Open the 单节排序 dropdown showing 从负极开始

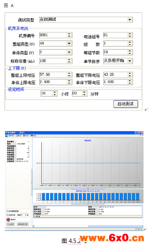pyautogui.click(x=118, y=61)
